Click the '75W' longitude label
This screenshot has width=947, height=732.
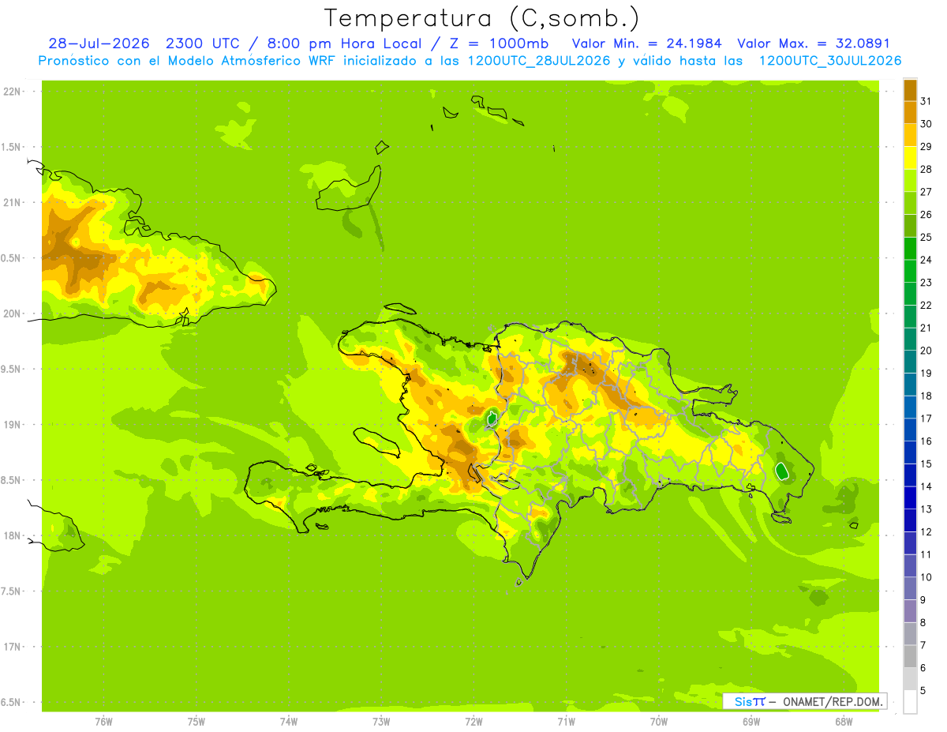[x=196, y=722]
